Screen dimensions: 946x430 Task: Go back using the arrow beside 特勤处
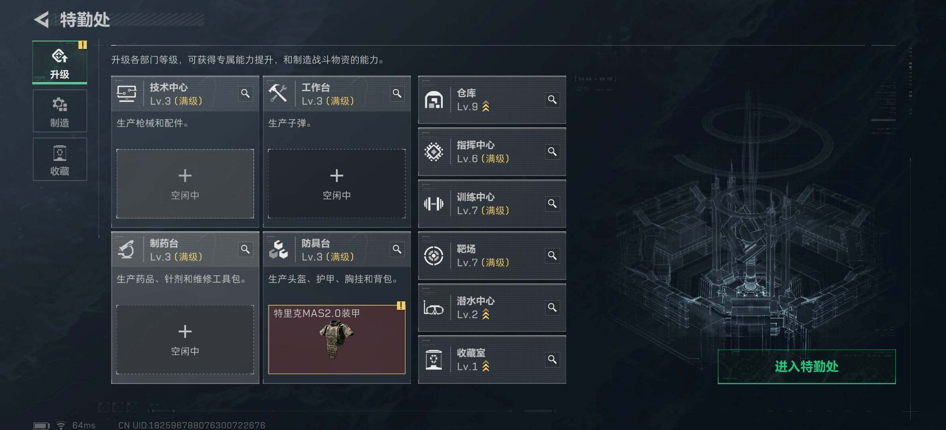pos(42,20)
